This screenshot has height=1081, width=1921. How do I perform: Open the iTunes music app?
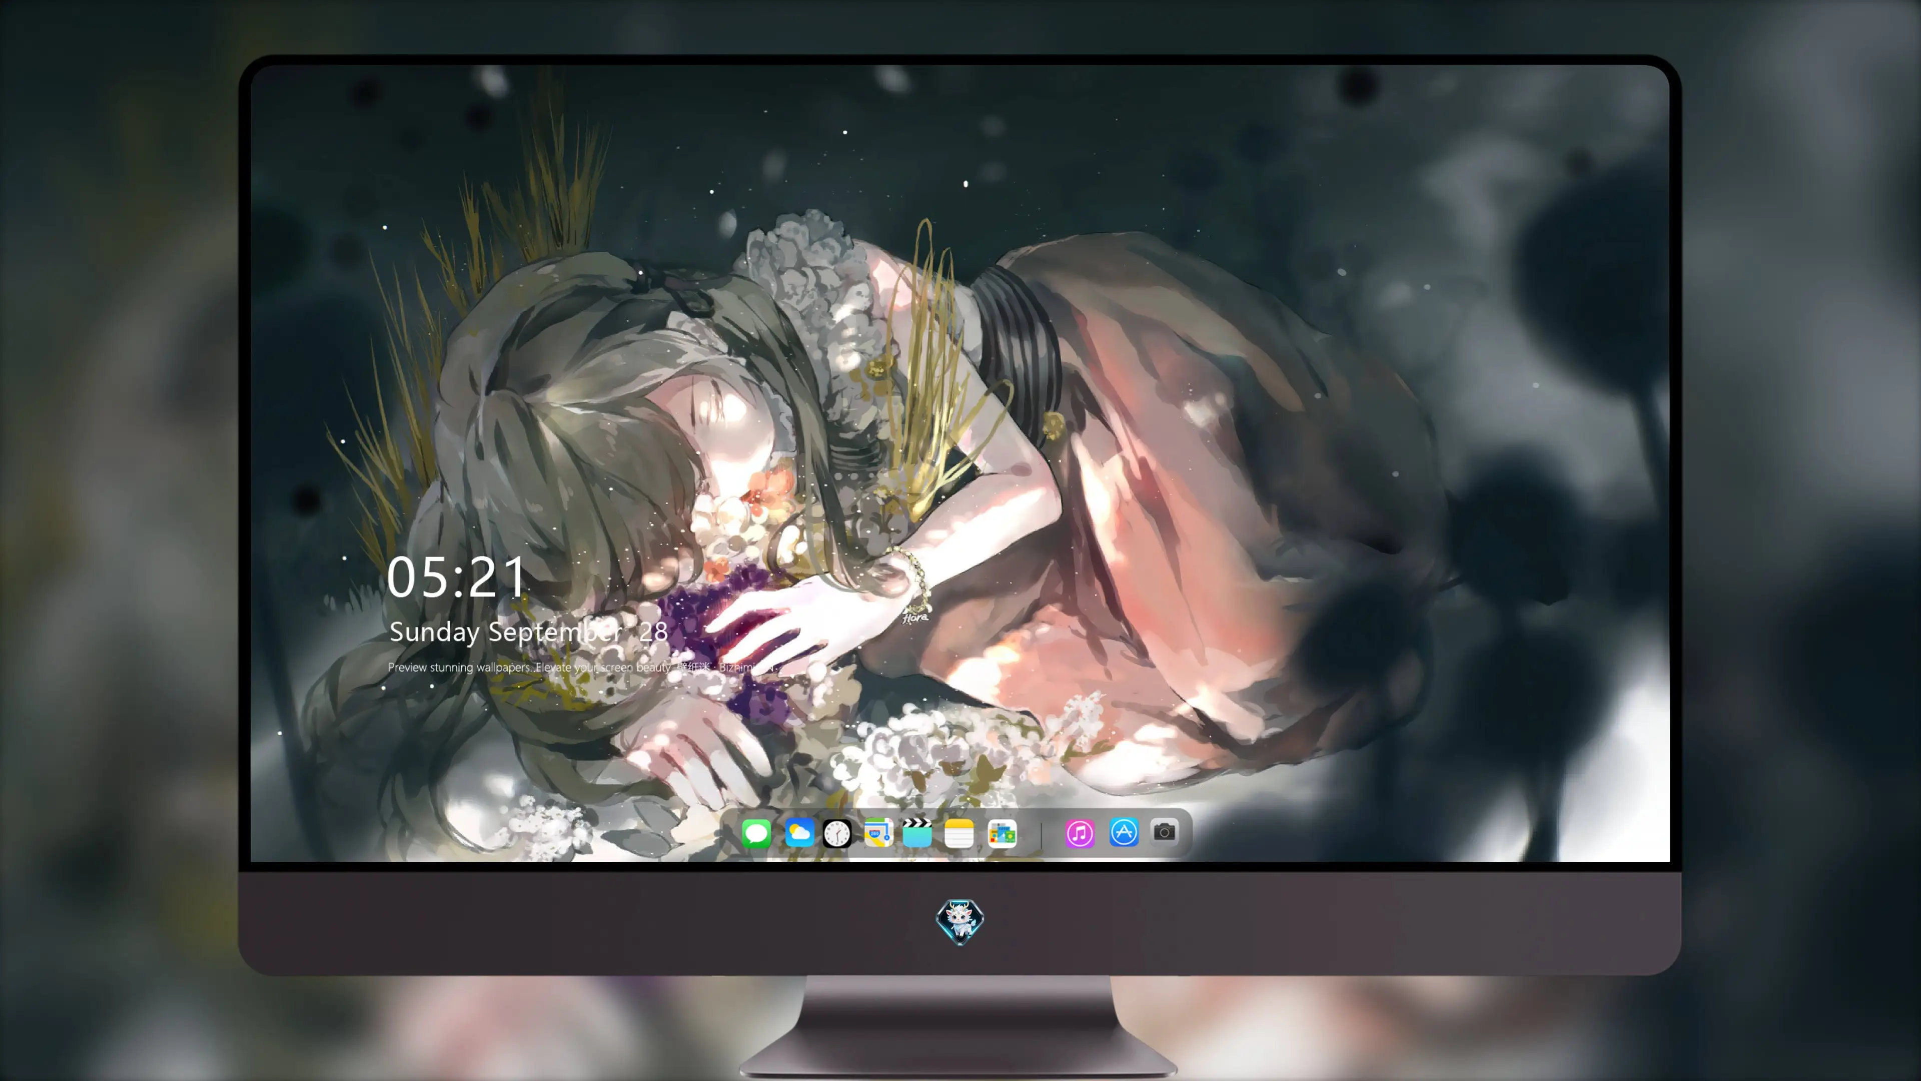click(x=1080, y=833)
